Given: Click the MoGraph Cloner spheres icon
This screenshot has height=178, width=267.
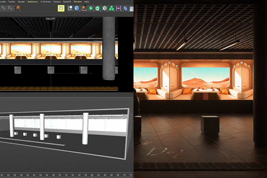Looking at the screenshot, I should tap(112, 8).
